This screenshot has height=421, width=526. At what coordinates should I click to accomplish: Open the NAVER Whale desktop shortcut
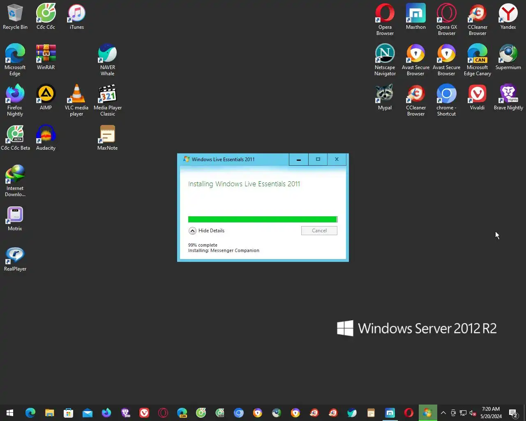click(107, 60)
